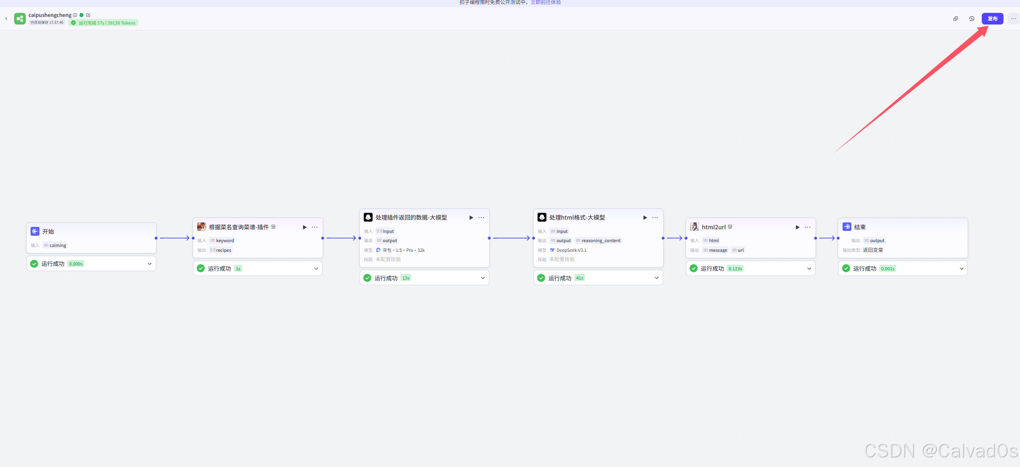Expand the 13s run result dropdown
Screen dimensions: 1020x467
coord(483,278)
